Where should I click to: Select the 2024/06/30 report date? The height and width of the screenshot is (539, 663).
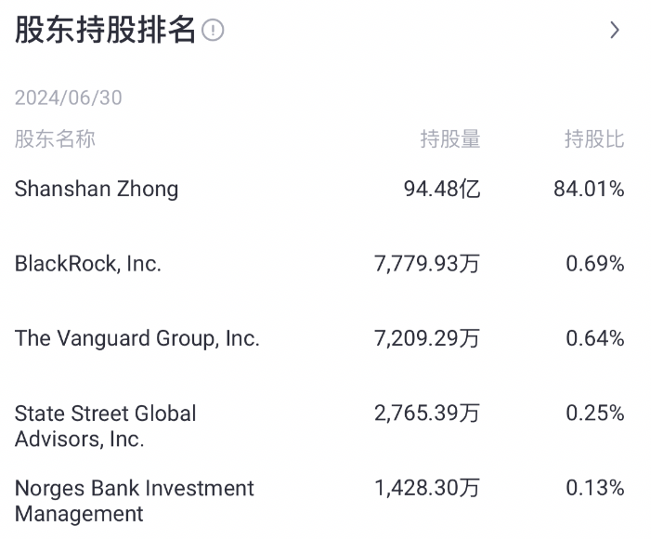tap(68, 98)
